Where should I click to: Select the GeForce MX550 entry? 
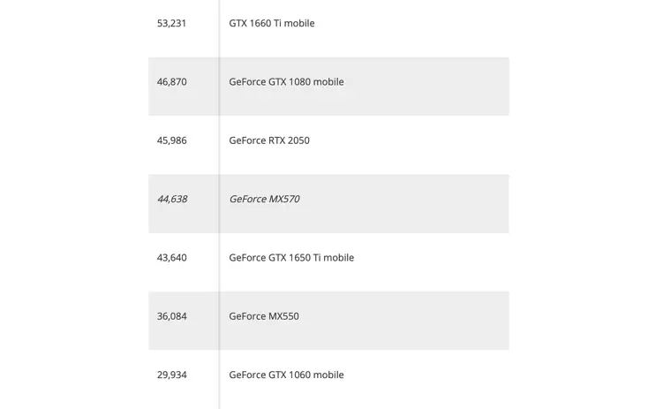coord(263,316)
